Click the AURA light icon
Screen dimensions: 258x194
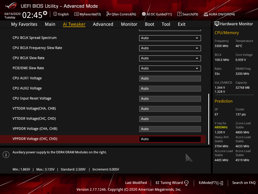[206, 14]
